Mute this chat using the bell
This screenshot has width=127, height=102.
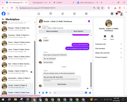tap(105, 36)
